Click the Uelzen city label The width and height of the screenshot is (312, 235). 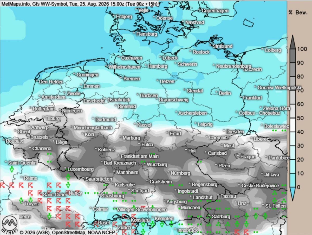[x=167, y=81]
